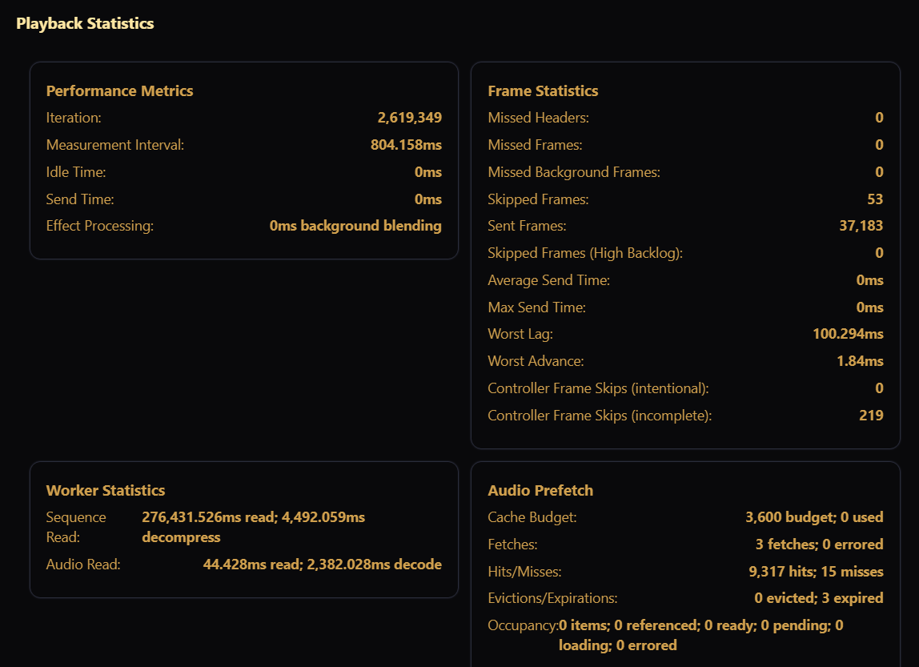
Task: Click the Measurement Interval value 804.158ms
Action: pos(406,145)
